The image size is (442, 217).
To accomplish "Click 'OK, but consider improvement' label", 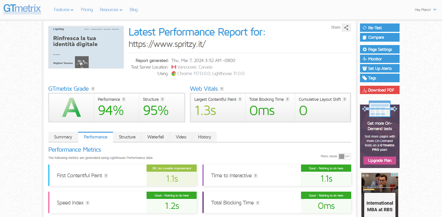I will (172, 168).
